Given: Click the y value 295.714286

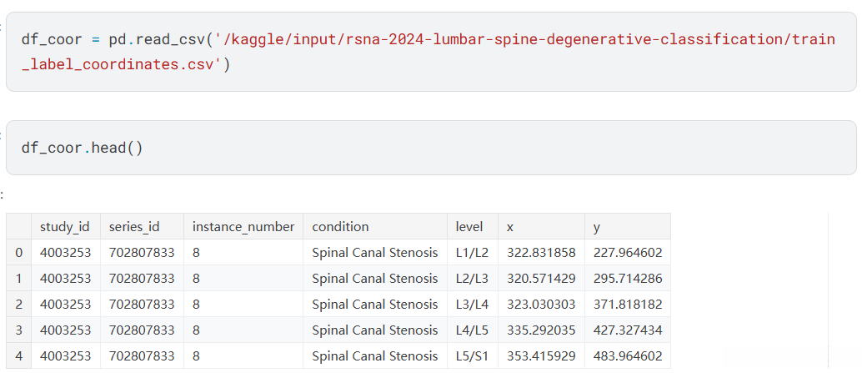Looking at the screenshot, I should click(x=628, y=278).
